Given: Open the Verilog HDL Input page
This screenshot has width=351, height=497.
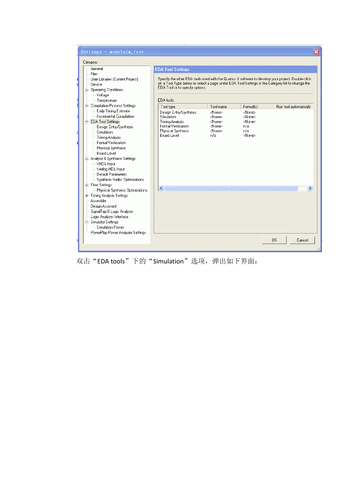Looking at the screenshot, I should pyautogui.click(x=111, y=169).
